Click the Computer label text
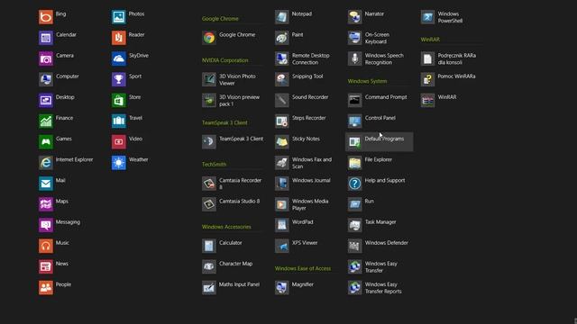The height and width of the screenshot is (324, 577). tap(68, 76)
